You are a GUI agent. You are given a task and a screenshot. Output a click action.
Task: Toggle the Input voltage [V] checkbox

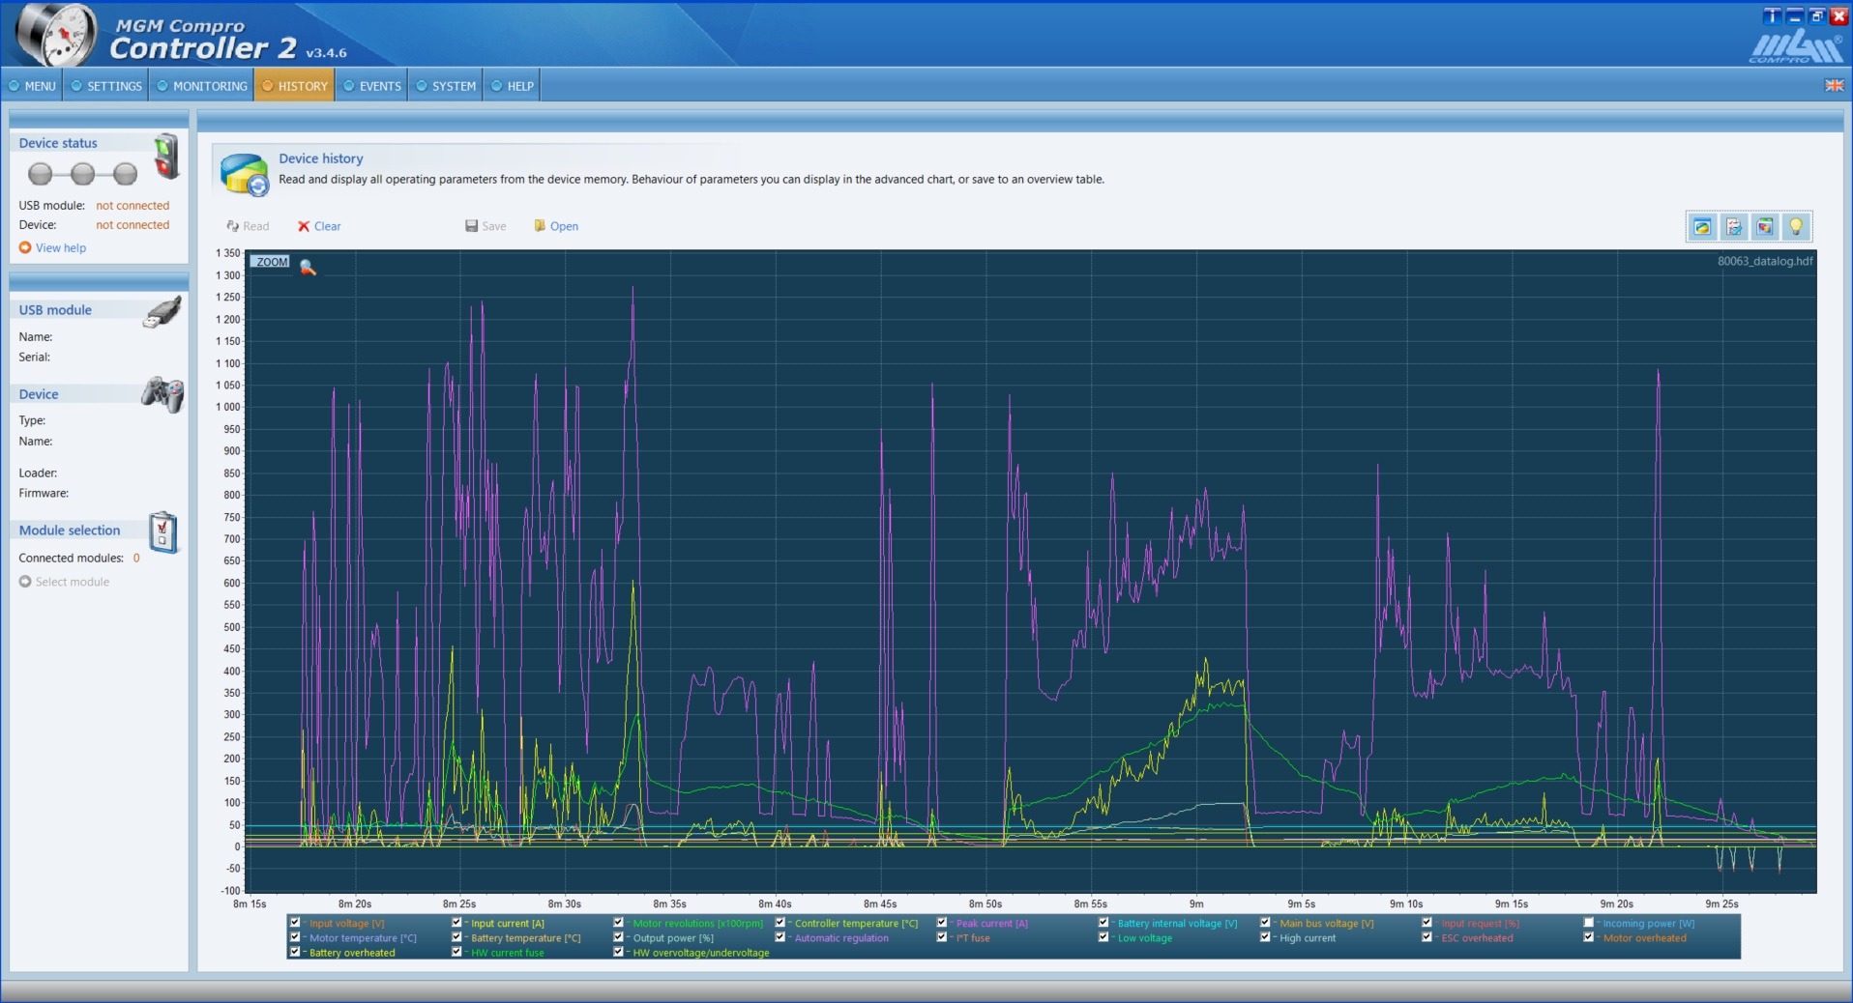pyautogui.click(x=295, y=923)
